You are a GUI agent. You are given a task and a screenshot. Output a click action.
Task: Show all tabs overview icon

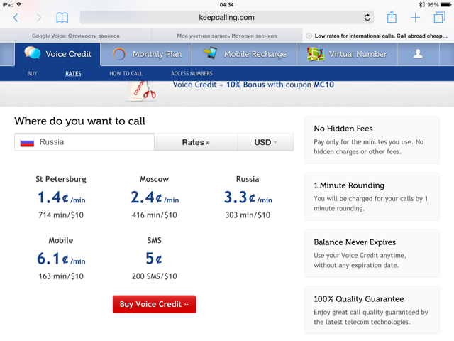[439, 17]
